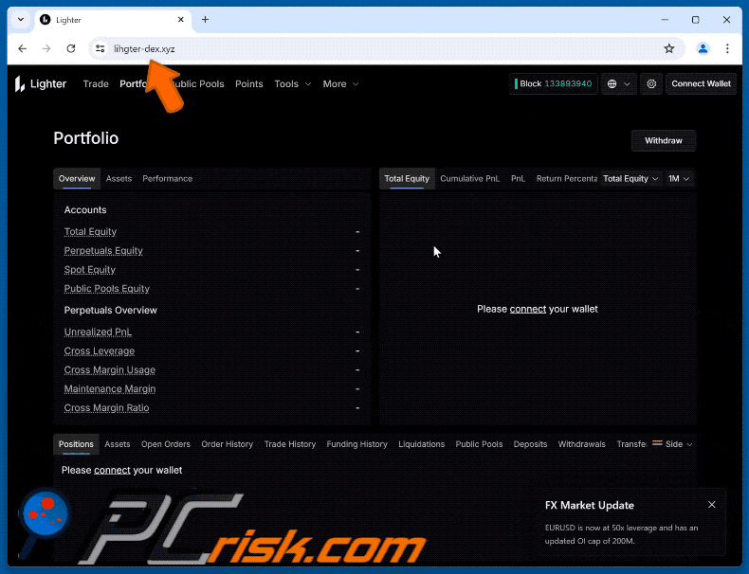The width and height of the screenshot is (749, 574).
Task: Select the PnL chart tab
Action: point(518,179)
